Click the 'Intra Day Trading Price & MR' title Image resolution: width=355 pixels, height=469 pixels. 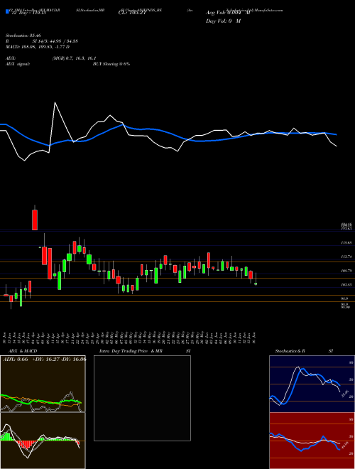coord(131,351)
